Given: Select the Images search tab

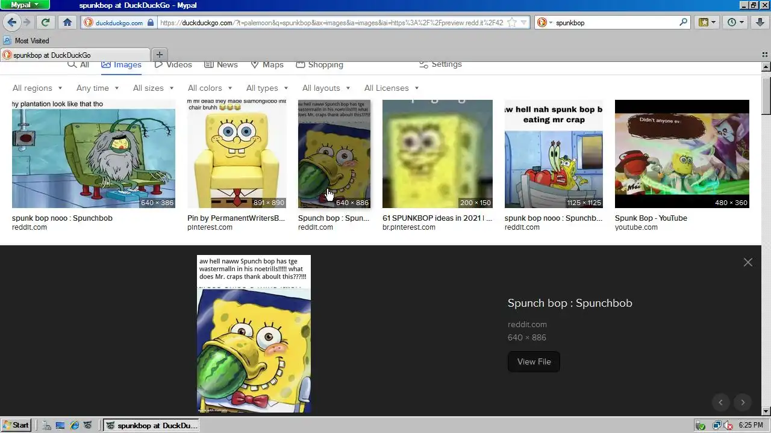Looking at the screenshot, I should pyautogui.click(x=121, y=64).
